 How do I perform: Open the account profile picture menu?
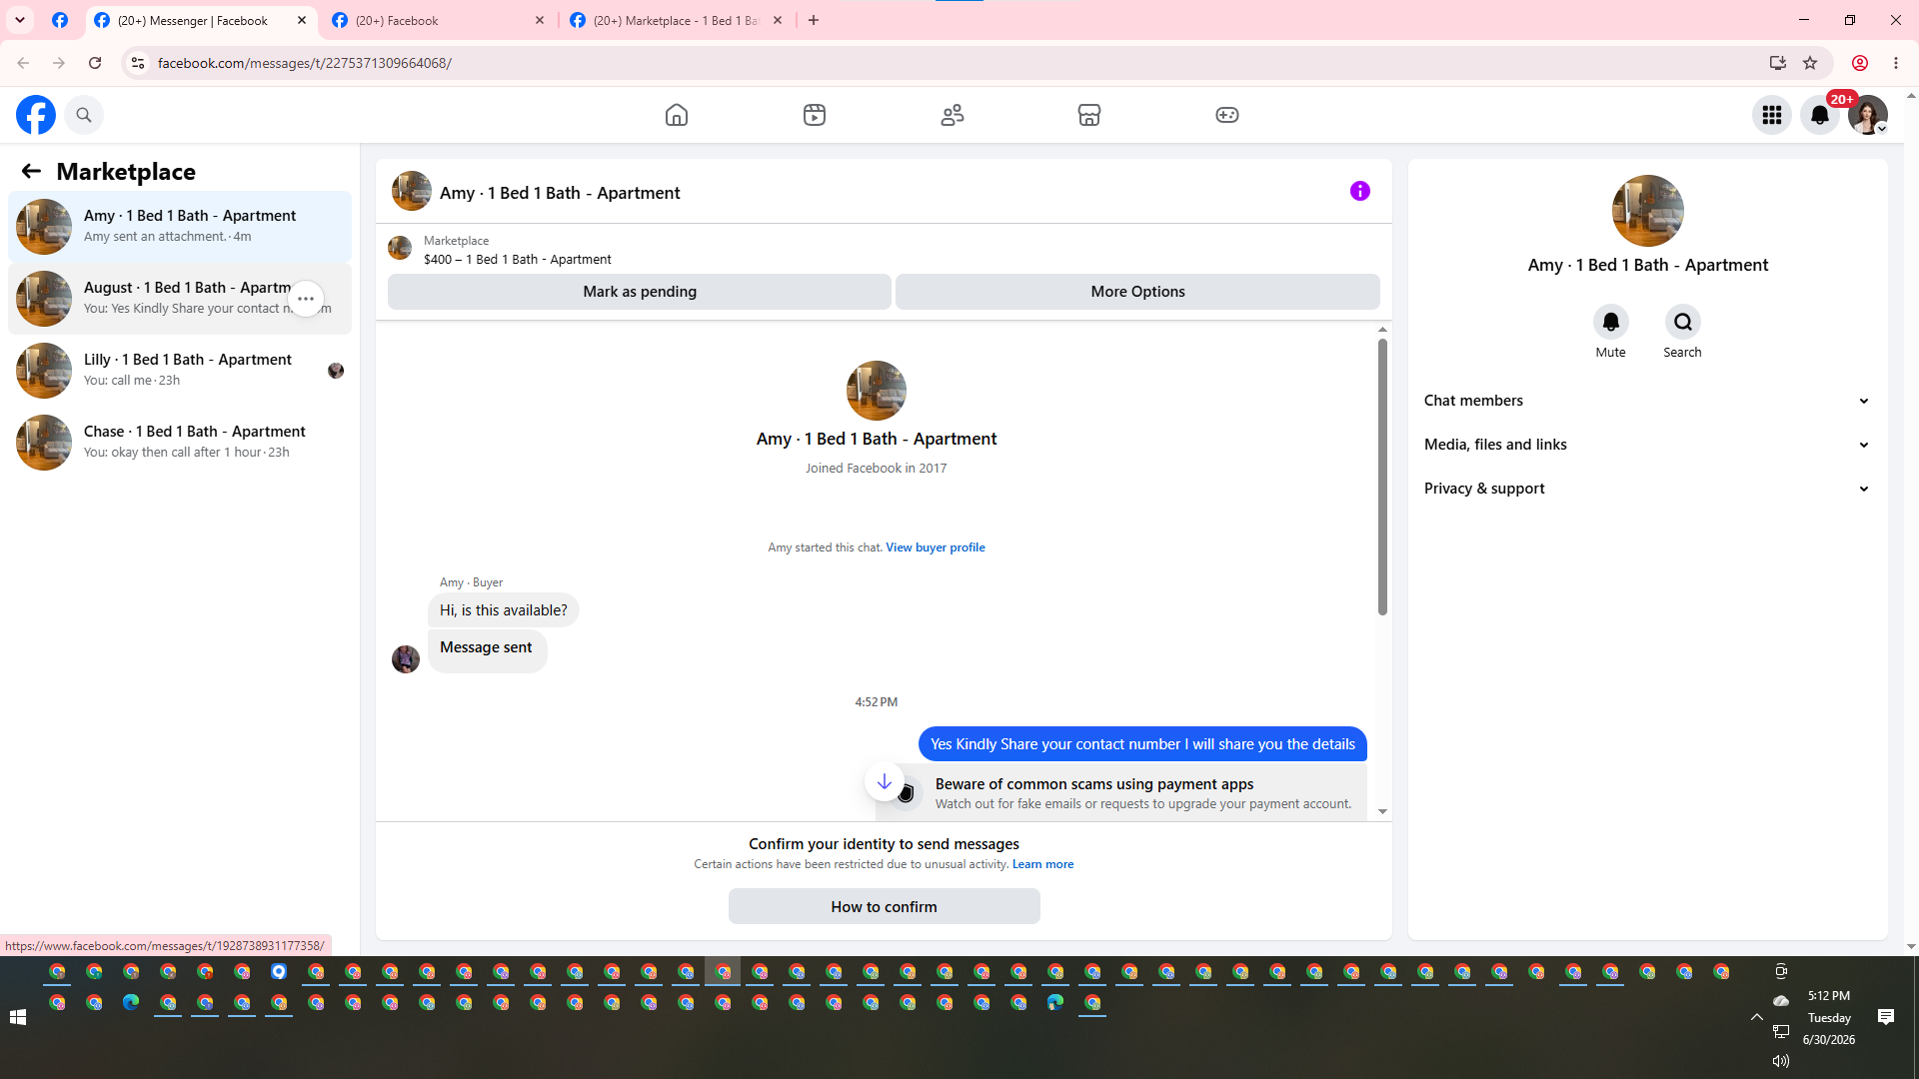[x=1868, y=115]
